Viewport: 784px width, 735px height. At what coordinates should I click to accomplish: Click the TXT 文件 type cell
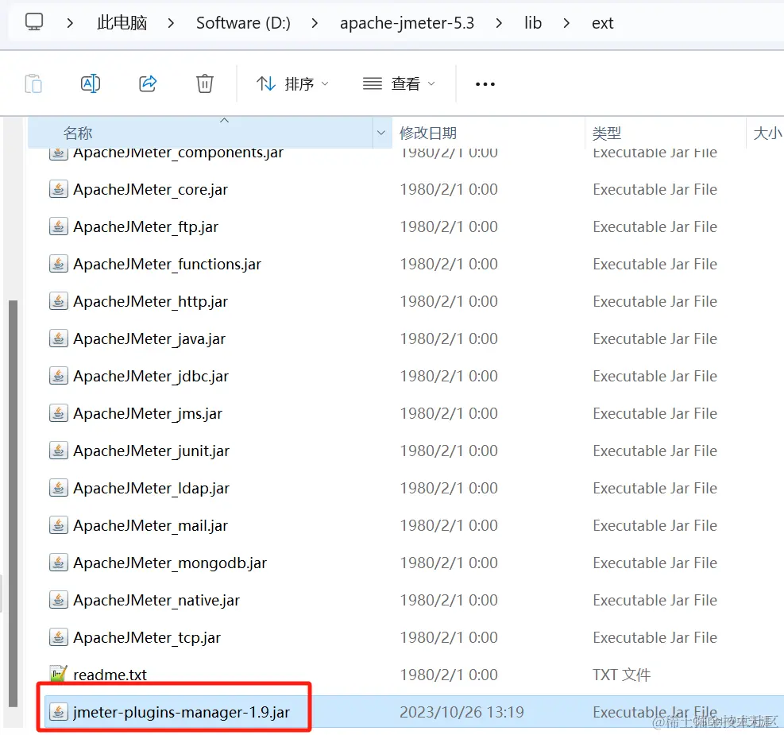[621, 675]
